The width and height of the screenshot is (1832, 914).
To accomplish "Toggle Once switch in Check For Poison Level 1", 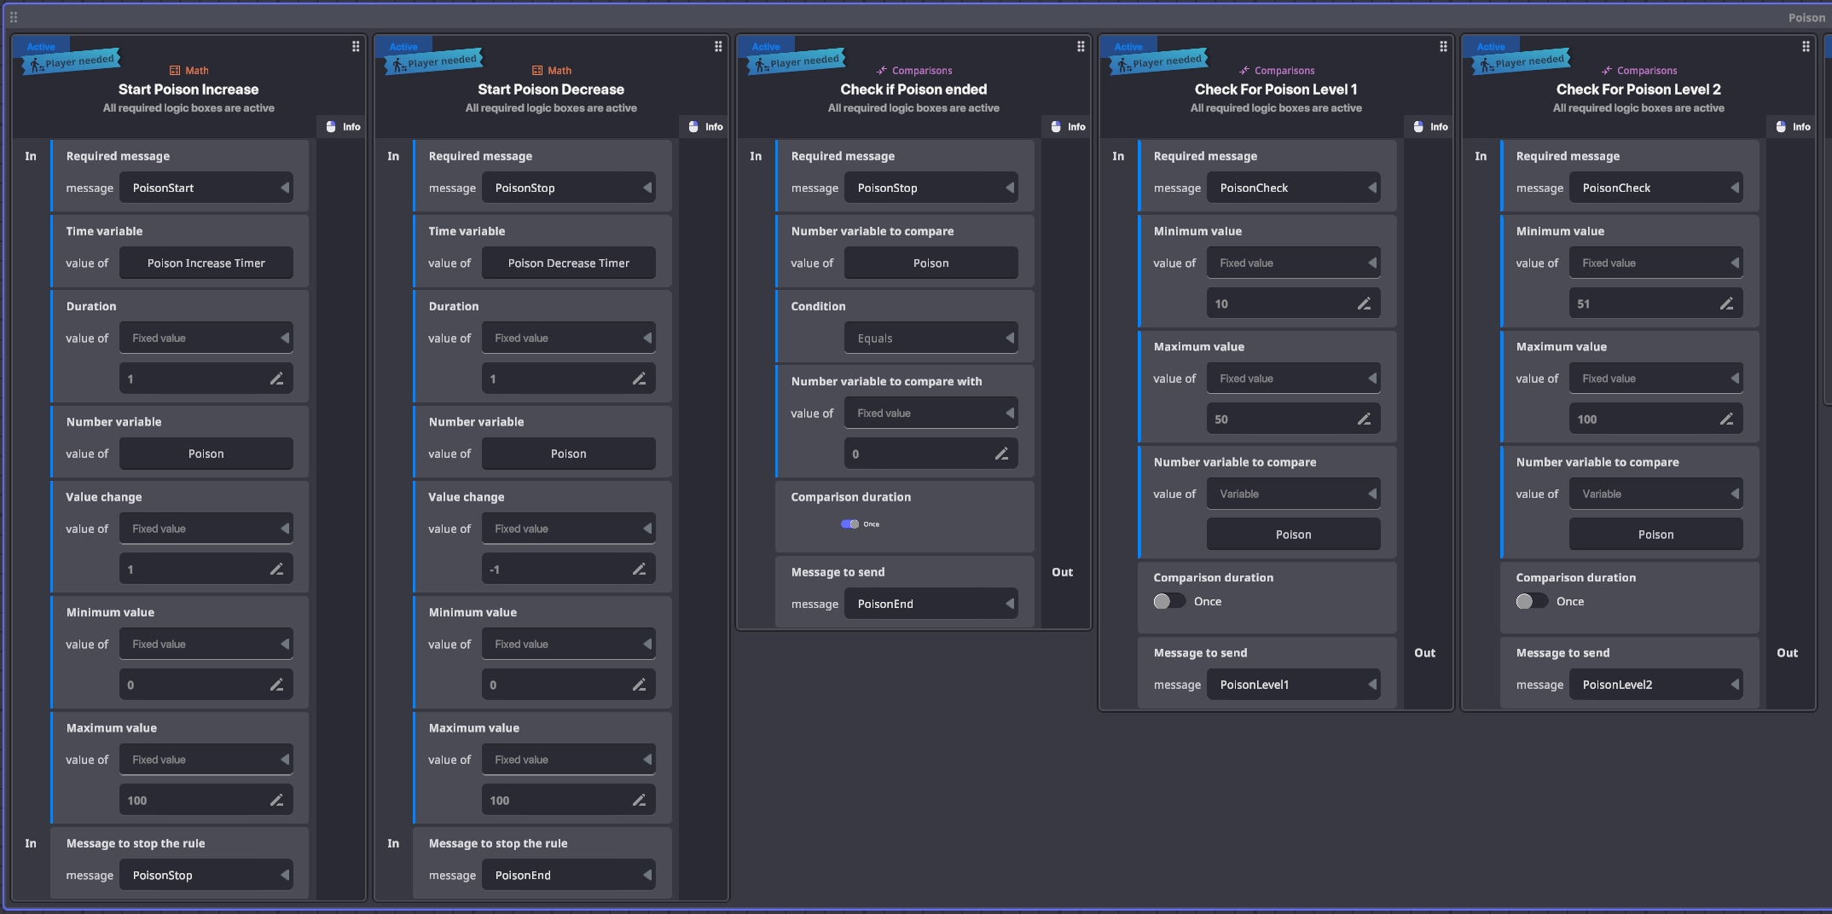I will (x=1169, y=602).
